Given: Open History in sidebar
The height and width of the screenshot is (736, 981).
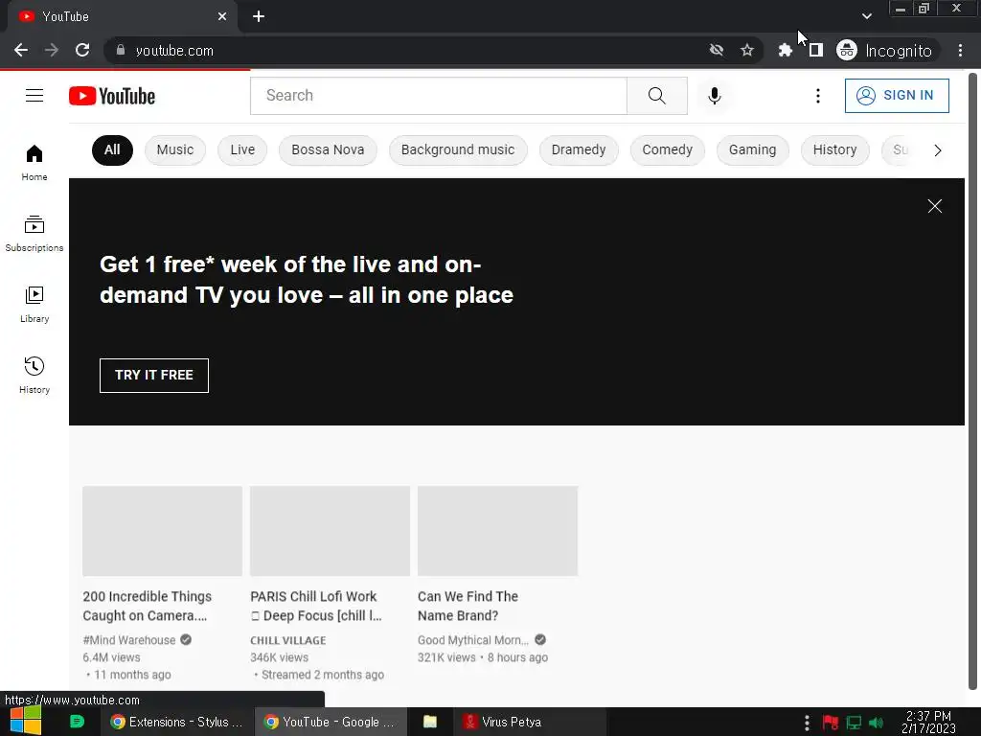Looking at the screenshot, I should 34,376.
